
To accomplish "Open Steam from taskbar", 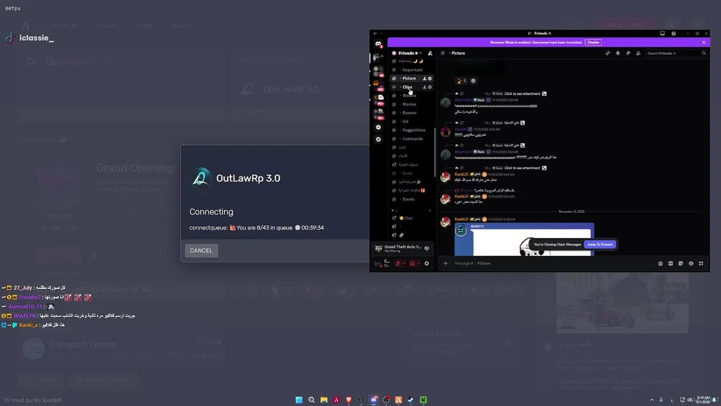I will (x=411, y=400).
